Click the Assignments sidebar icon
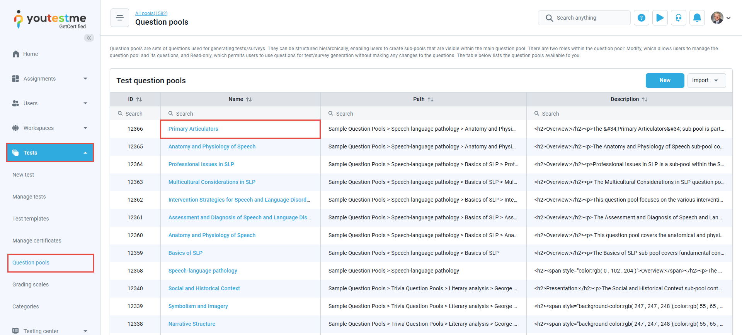This screenshot has width=742, height=335. (x=15, y=79)
